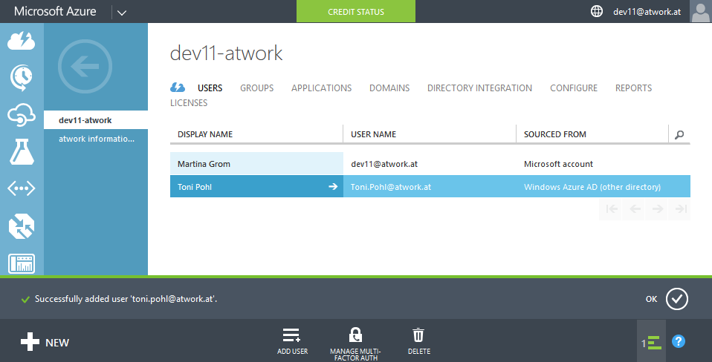The height and width of the screenshot is (362, 712).
Task: Open the flask icon in the left sidebar
Action: (x=22, y=151)
